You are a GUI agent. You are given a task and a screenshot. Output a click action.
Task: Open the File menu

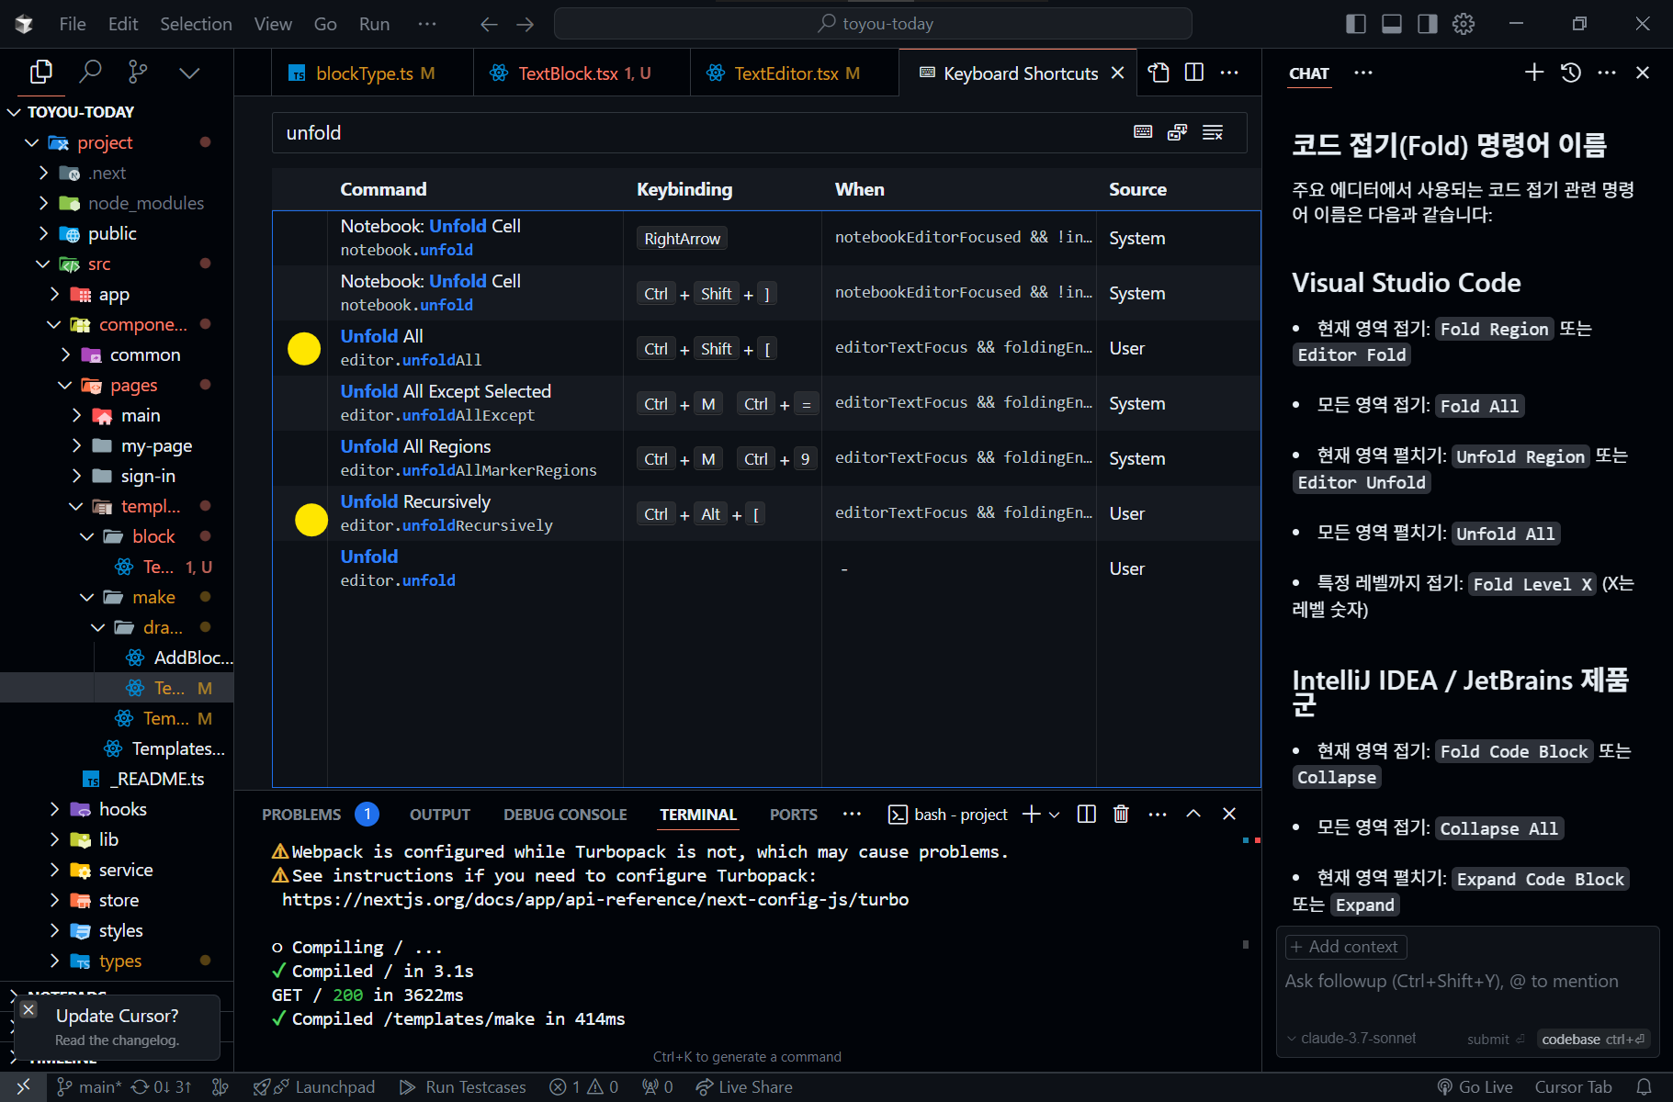[73, 24]
